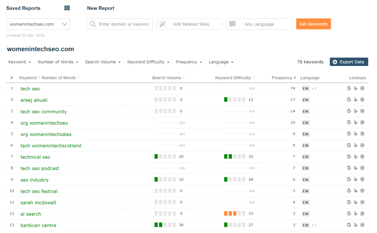This screenshot has height=233, width=377.
Task: Click the Export Data button
Action: [349, 62]
